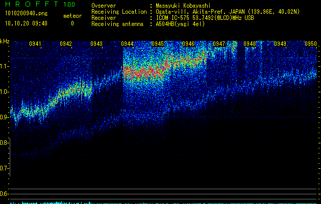Click the 0944 time marker

[127, 44]
